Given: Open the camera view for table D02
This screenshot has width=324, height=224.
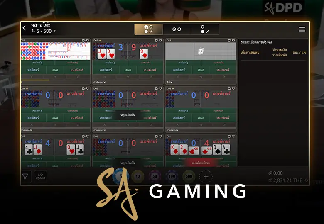Looking at the screenshot, I should (157, 40).
